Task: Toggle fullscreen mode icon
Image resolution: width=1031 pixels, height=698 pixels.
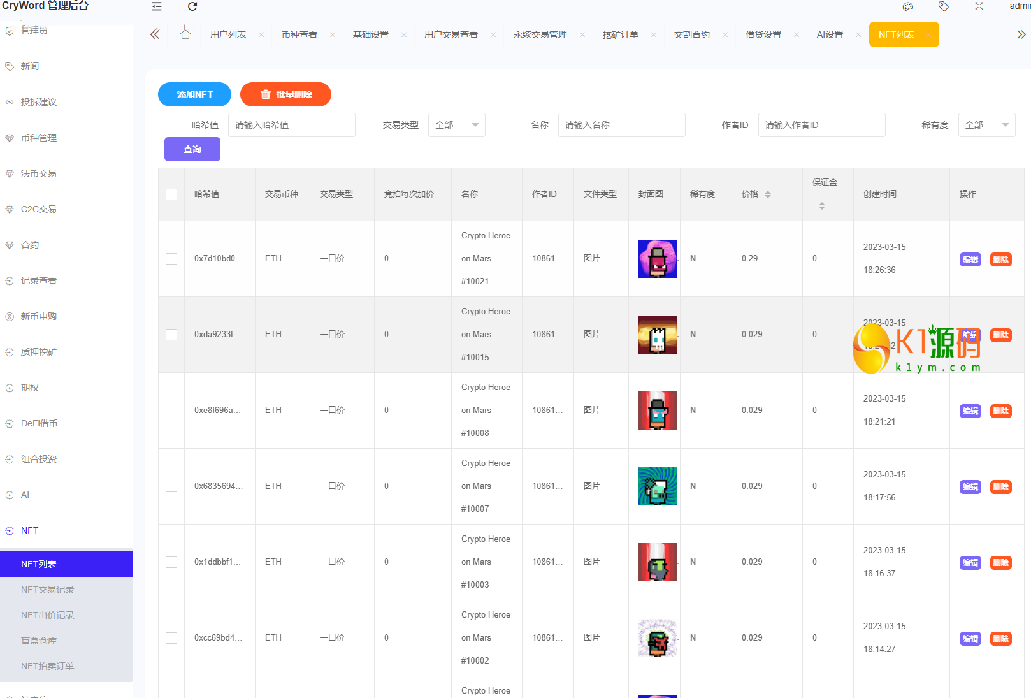Action: click(x=979, y=6)
